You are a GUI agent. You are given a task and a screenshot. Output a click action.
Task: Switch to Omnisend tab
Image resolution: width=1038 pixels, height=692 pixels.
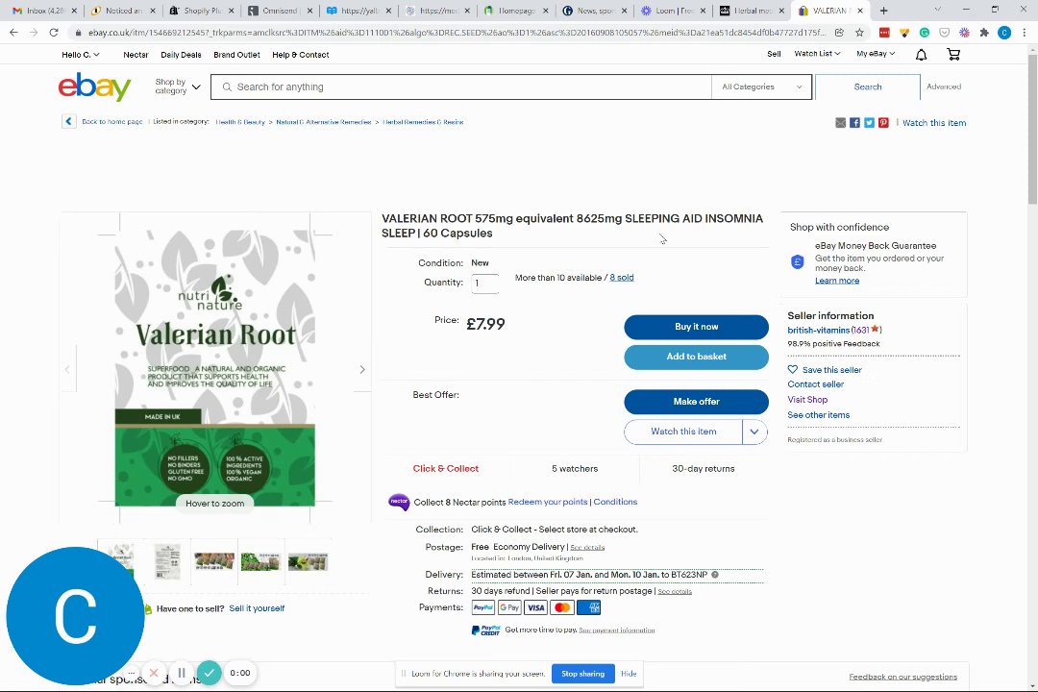coord(279,11)
